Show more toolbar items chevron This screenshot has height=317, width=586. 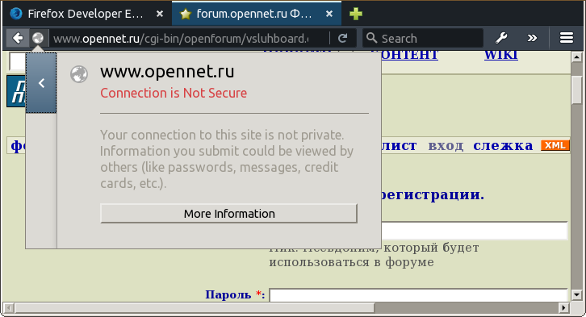coord(532,38)
